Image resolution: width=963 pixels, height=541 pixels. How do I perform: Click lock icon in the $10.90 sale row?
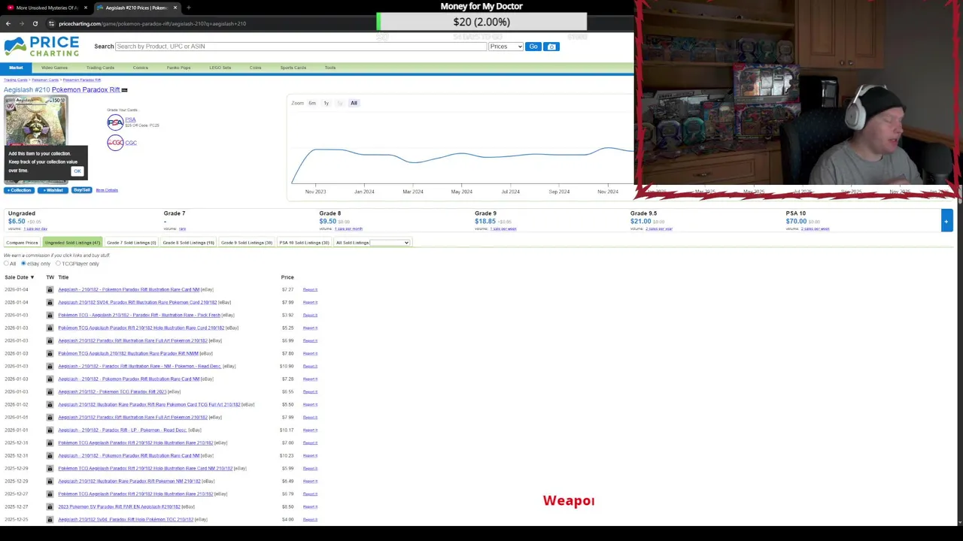[x=50, y=366]
